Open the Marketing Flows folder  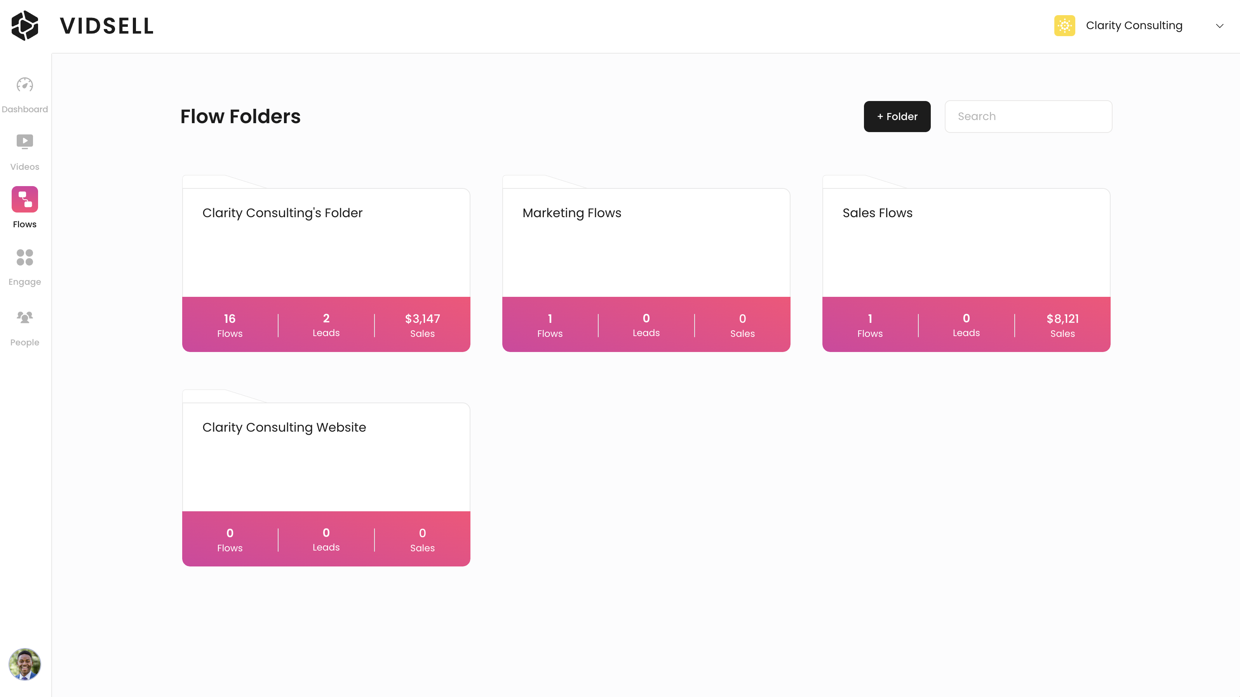646,250
